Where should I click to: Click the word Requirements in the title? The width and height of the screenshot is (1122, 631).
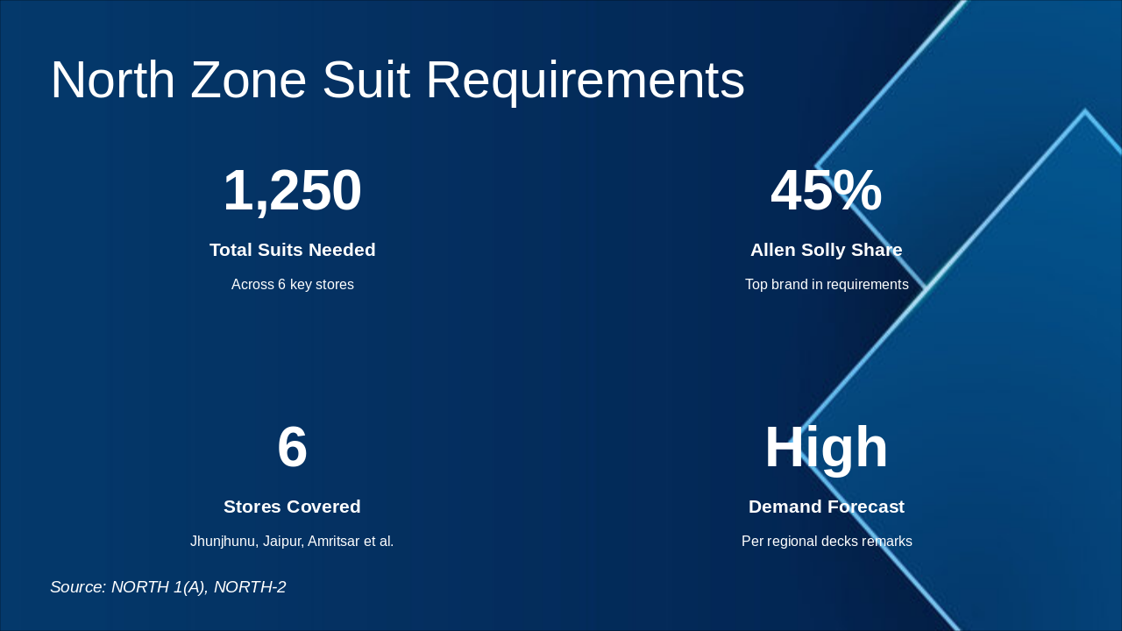click(585, 80)
